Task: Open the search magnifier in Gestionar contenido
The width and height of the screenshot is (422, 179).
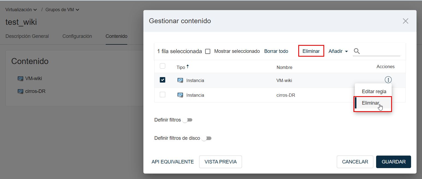Action: click(357, 51)
